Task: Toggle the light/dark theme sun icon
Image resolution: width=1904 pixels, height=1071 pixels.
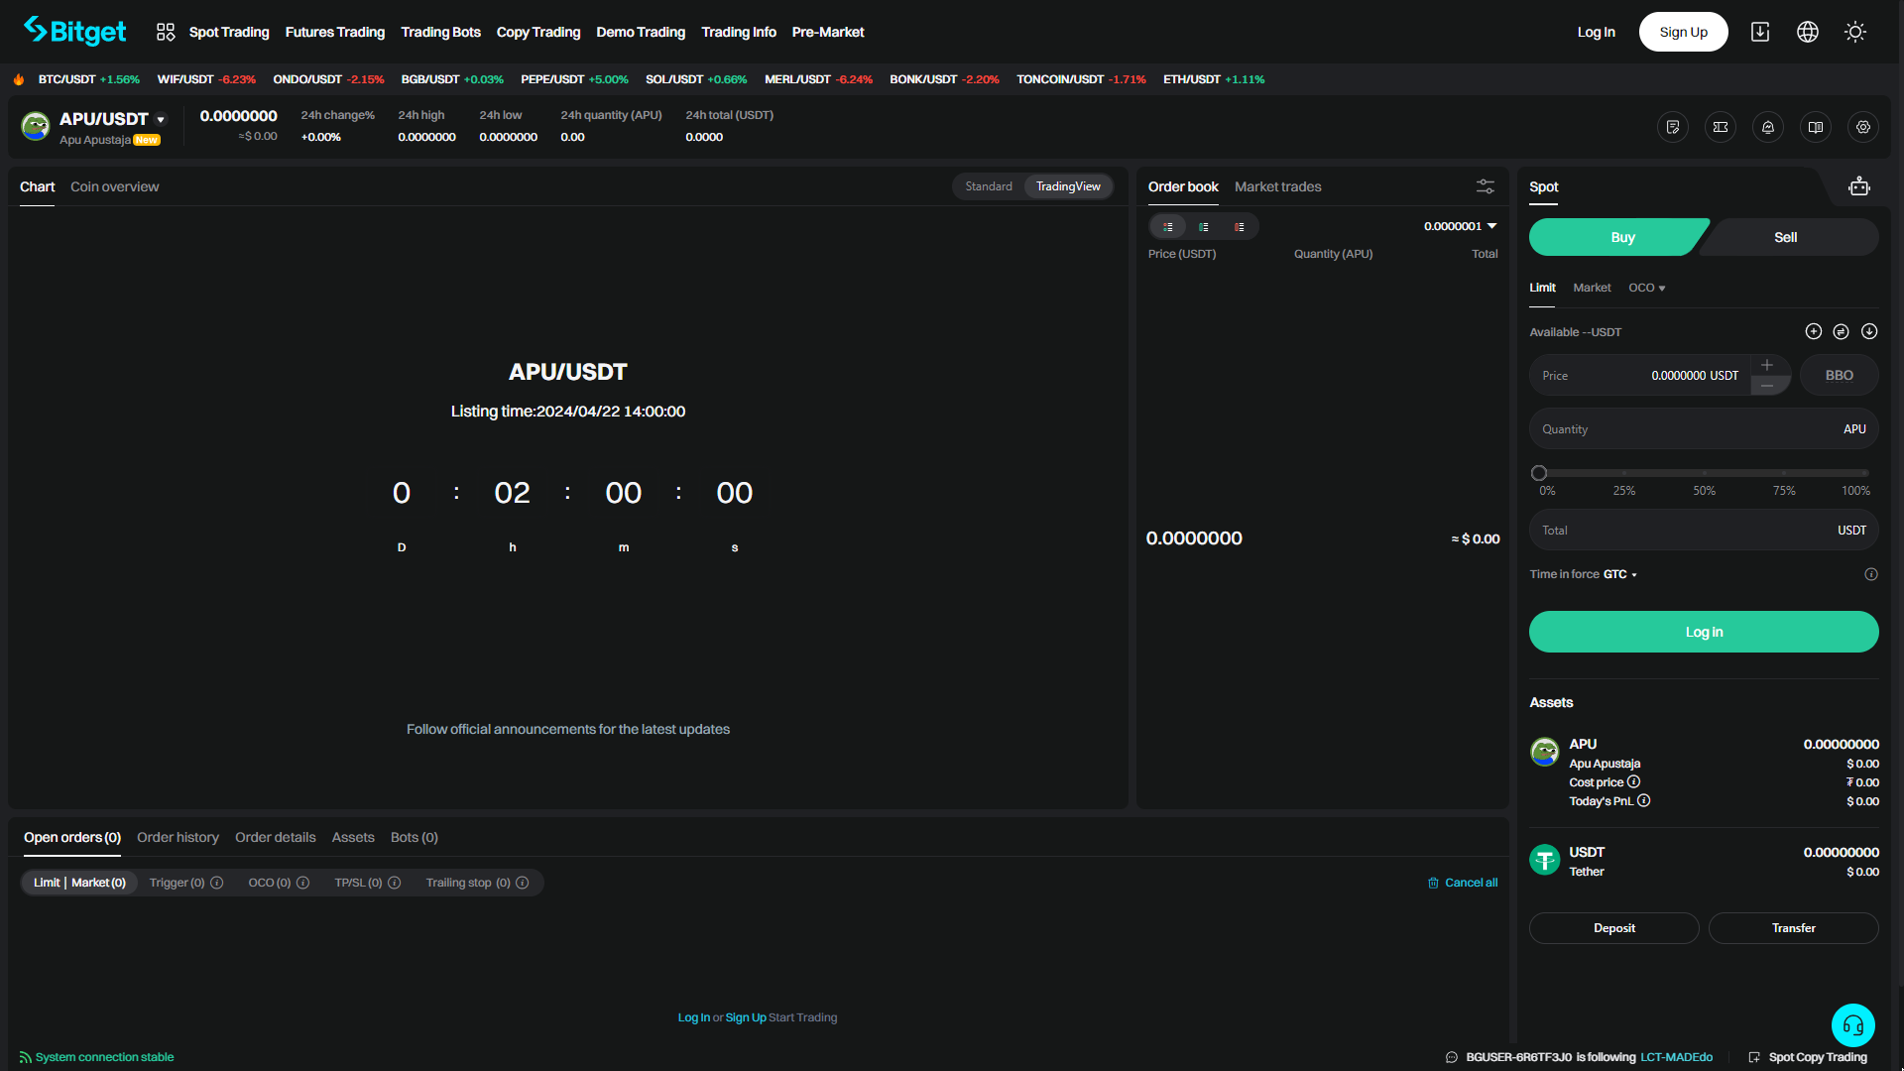Action: coord(1854,32)
